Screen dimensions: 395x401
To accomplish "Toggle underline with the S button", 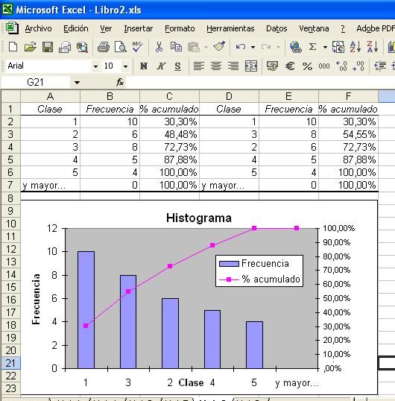I will click(x=177, y=66).
